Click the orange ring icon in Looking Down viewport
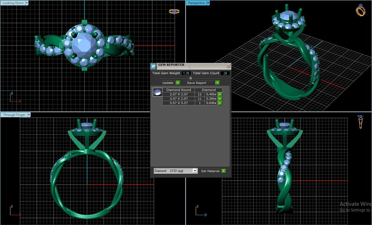This screenshot has height=225, width=372. tap(174, 11)
